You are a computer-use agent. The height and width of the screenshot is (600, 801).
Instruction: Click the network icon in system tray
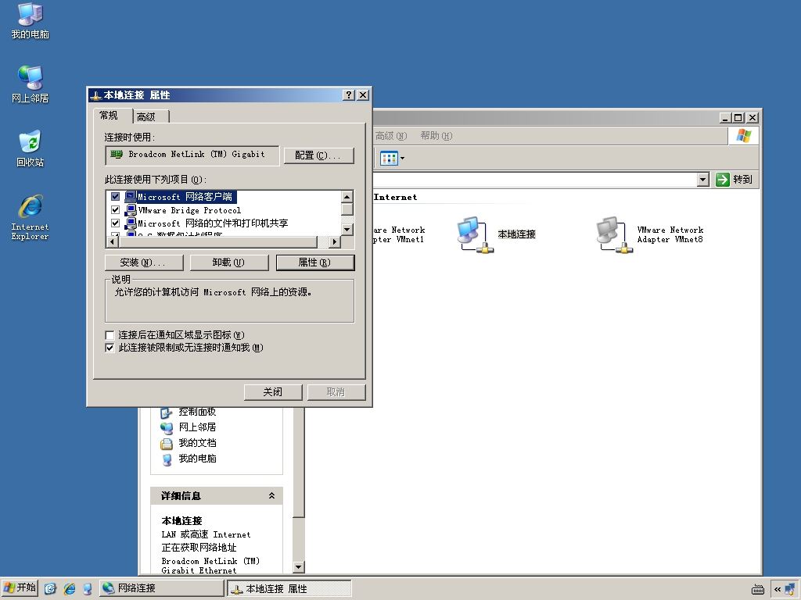(790, 589)
